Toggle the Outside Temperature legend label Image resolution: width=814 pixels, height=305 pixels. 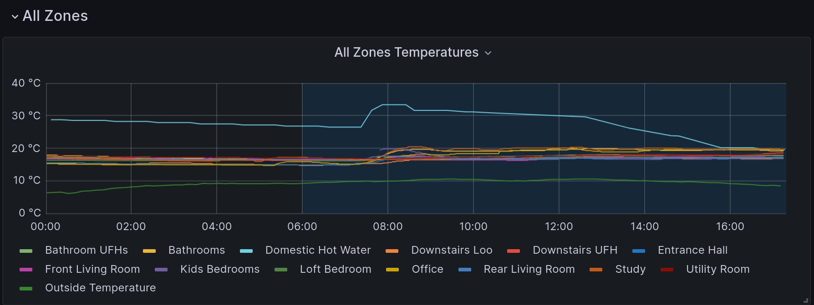[100, 288]
